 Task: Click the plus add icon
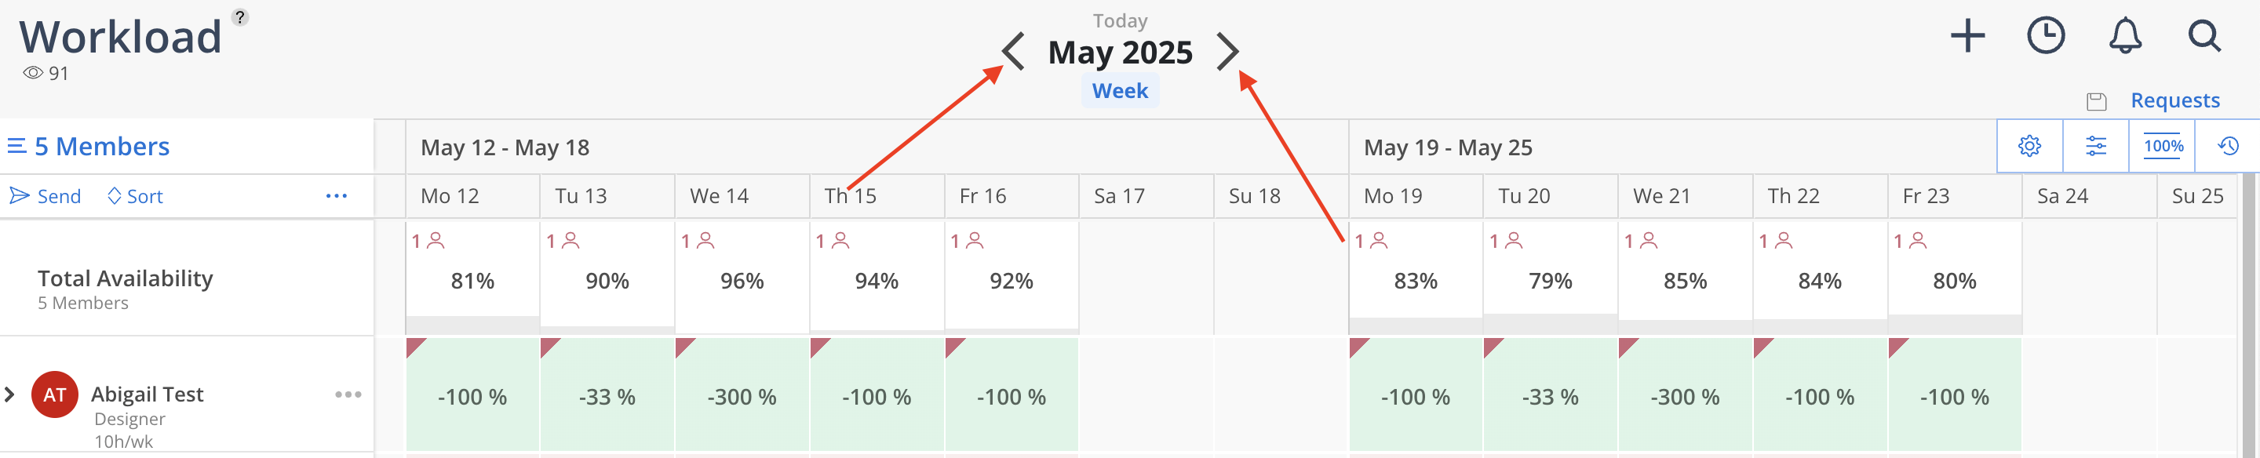[x=1968, y=36]
